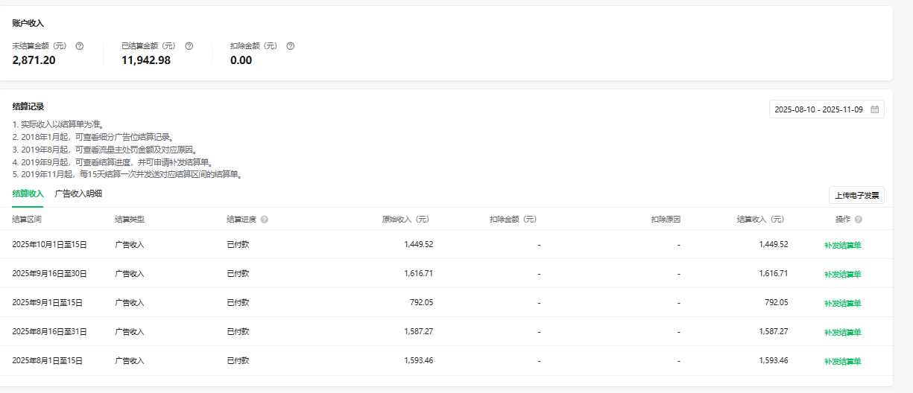Select the 结算收入 tab
Viewport: 913px width, 393px height.
[x=28, y=194]
